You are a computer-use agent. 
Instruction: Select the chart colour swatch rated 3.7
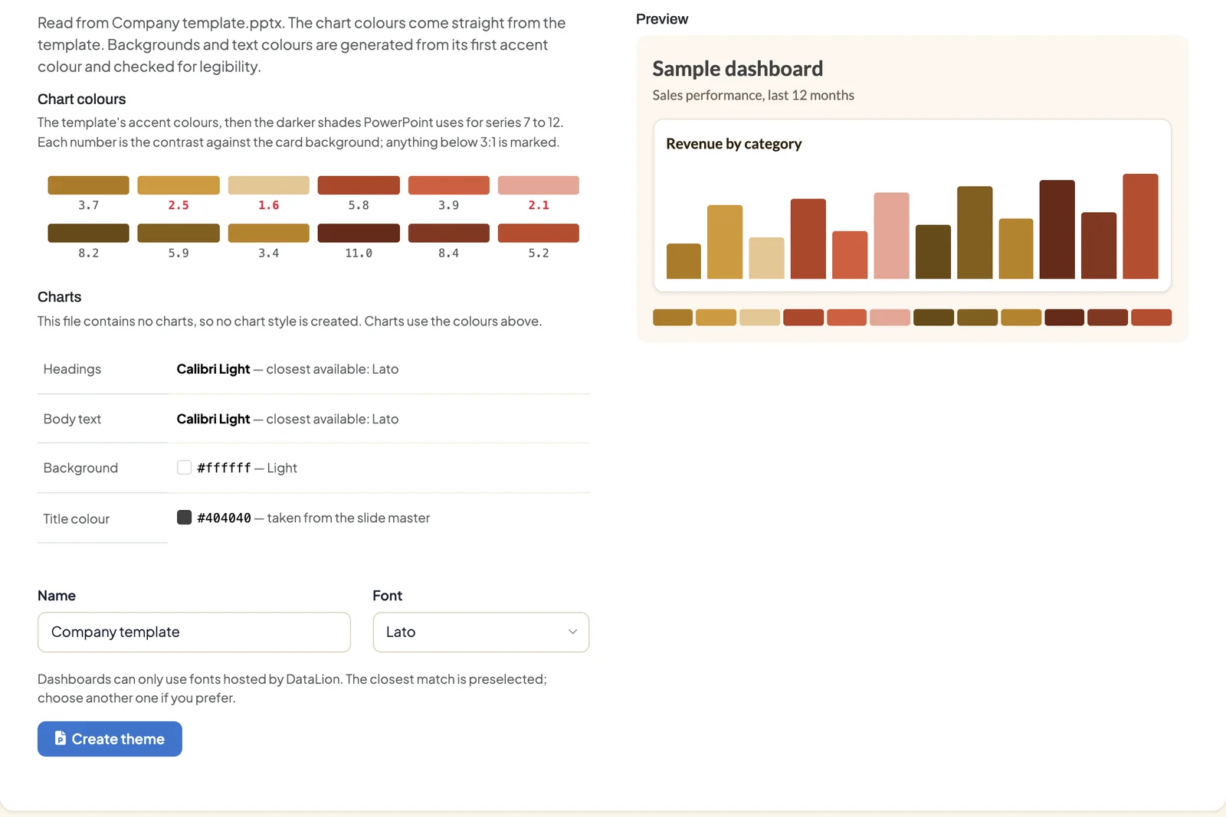click(x=88, y=185)
